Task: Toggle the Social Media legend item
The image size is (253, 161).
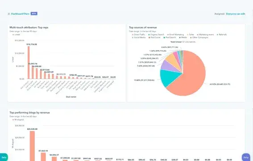Action: [x=139, y=38]
